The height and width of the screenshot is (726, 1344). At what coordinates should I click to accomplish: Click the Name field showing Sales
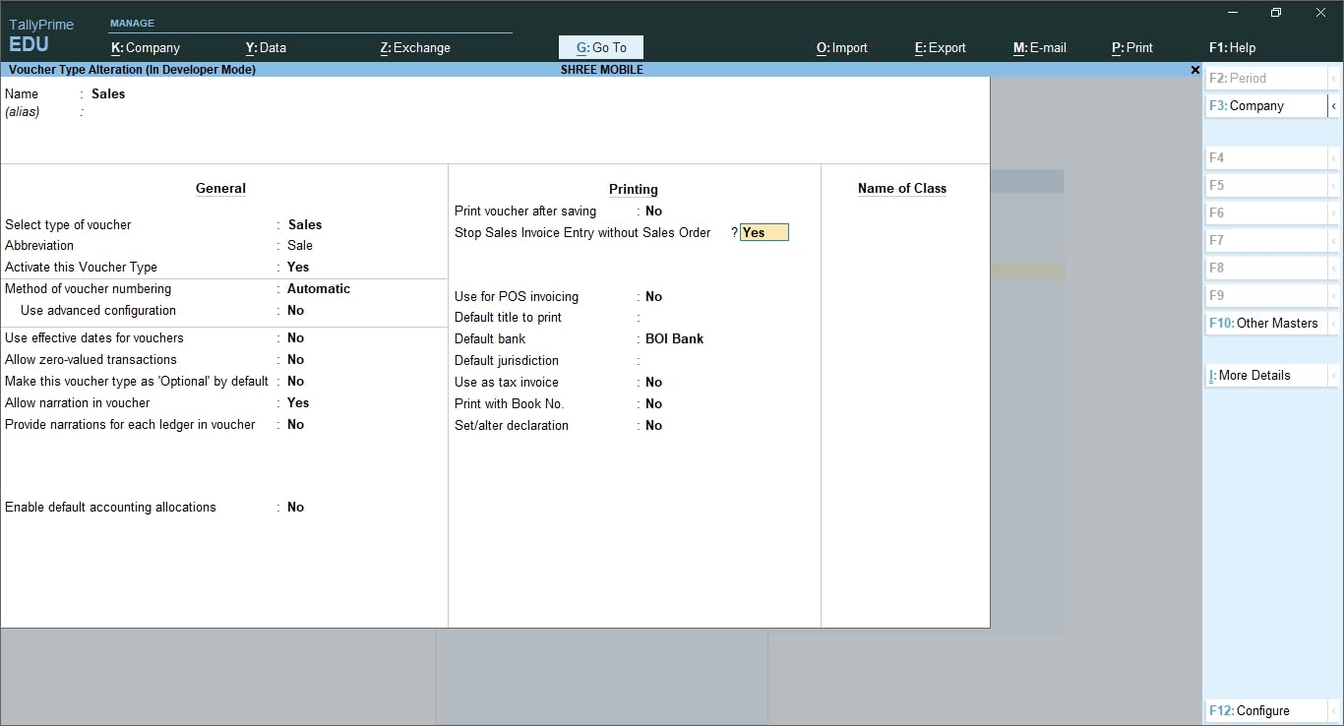tap(107, 93)
